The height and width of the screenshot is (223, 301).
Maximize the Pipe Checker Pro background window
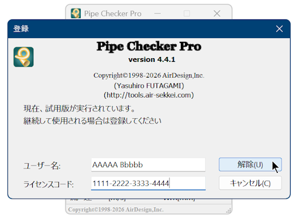coord(187,13)
